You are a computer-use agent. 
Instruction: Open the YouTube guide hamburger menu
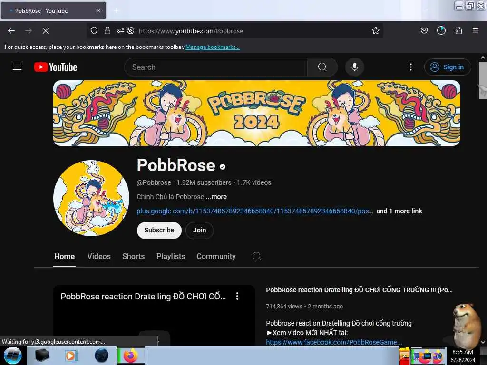17,67
